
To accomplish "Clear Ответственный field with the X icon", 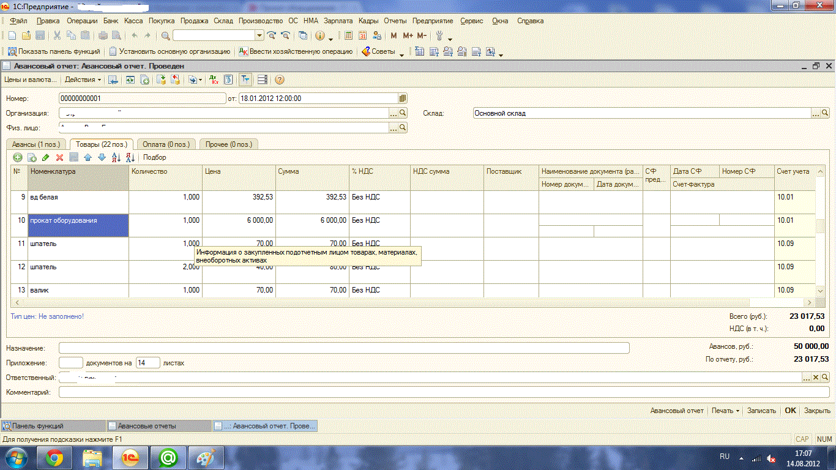I will (816, 378).
